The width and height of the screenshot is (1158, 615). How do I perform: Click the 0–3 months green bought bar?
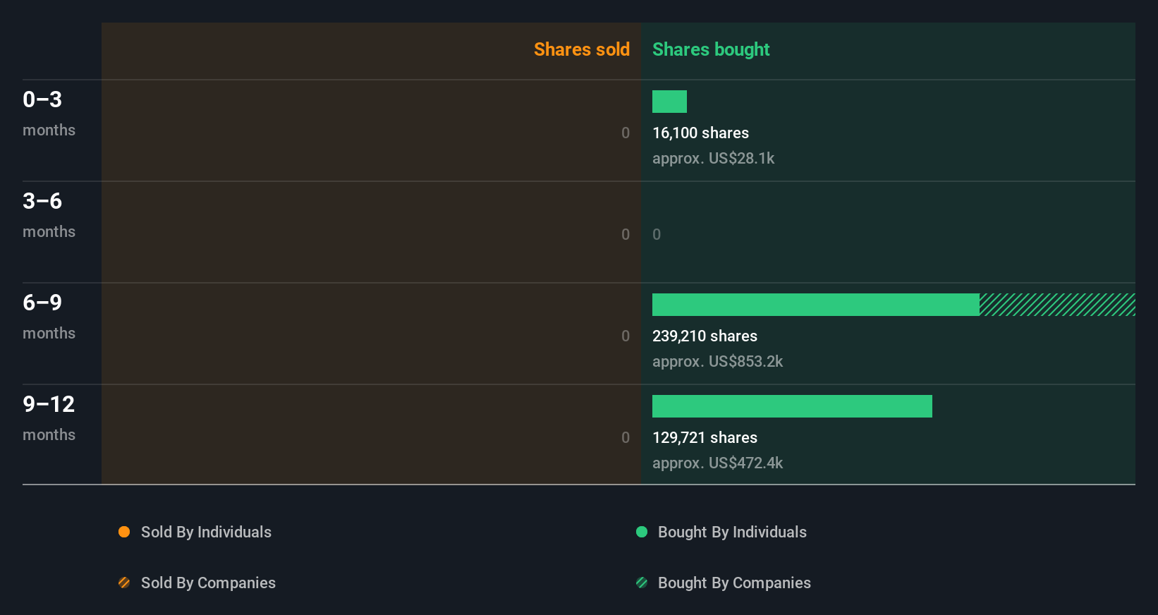669,102
